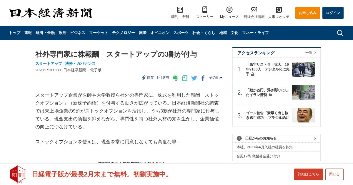Image resolution: width=353 pixels, height=185 pixels.
Task: Select マーケット in the navigation bar
Action: 99,33
